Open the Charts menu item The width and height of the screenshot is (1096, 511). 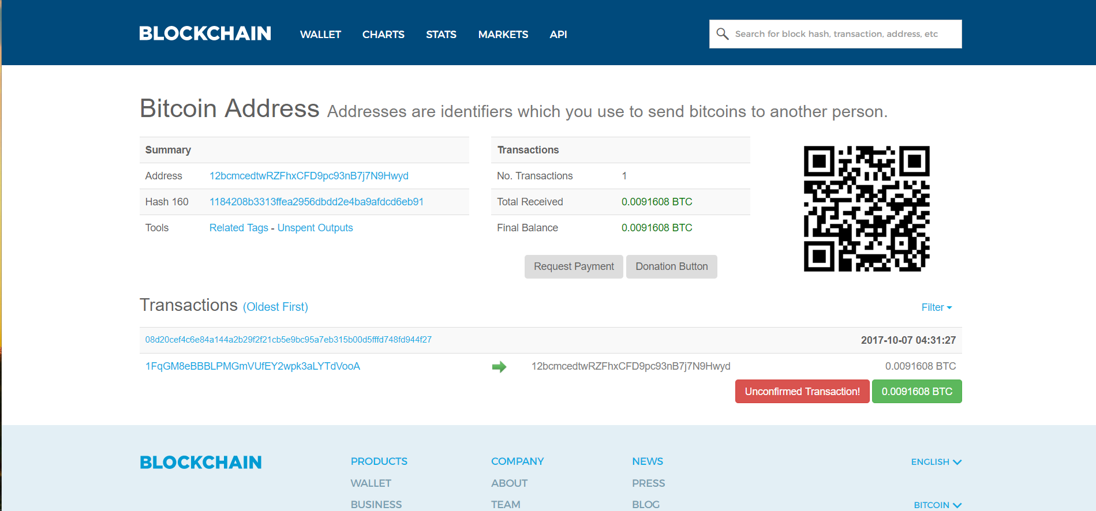pos(383,35)
